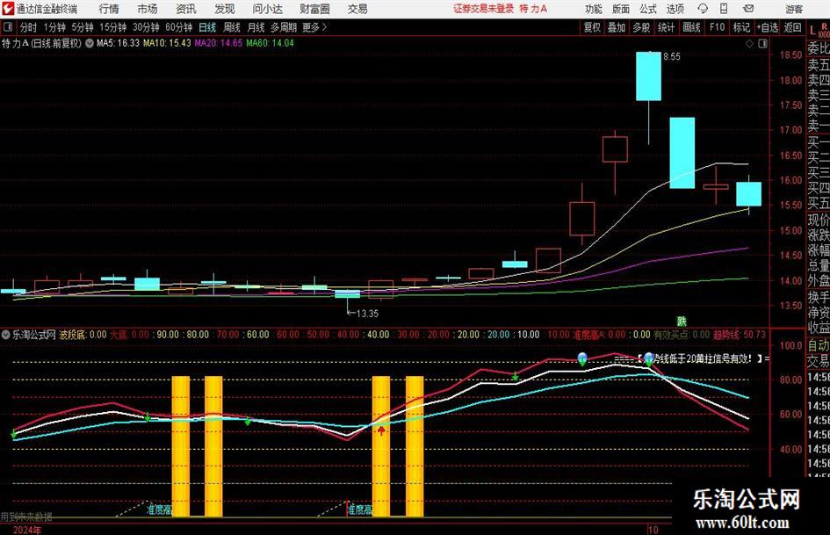Viewport: 830px width, 535px height.
Task: Open the 选项 menu
Action: (675, 9)
